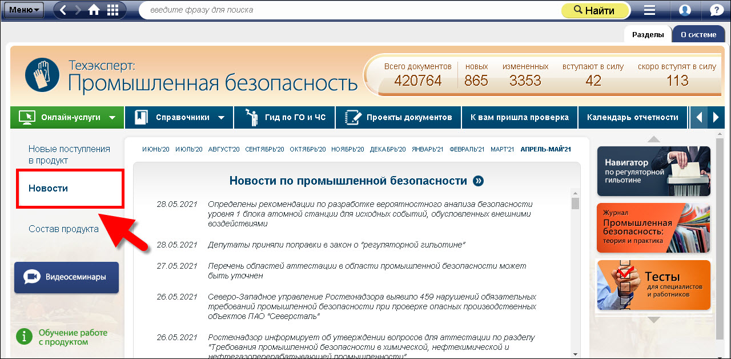Open the hamburger list icon at top right
This screenshot has height=359, width=731.
[649, 10]
